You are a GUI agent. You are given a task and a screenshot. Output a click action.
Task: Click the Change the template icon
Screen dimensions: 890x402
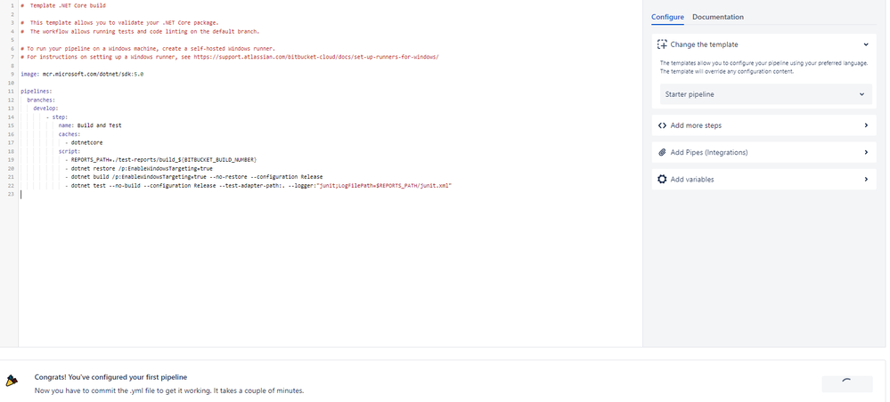662,44
